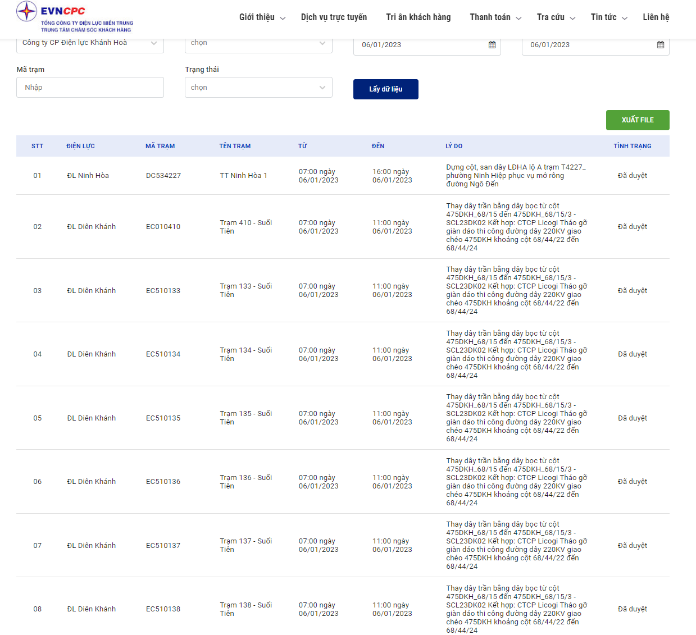The height and width of the screenshot is (635, 696).
Task: Click the TÌNH TRẠNG column header
Action: pyautogui.click(x=632, y=146)
